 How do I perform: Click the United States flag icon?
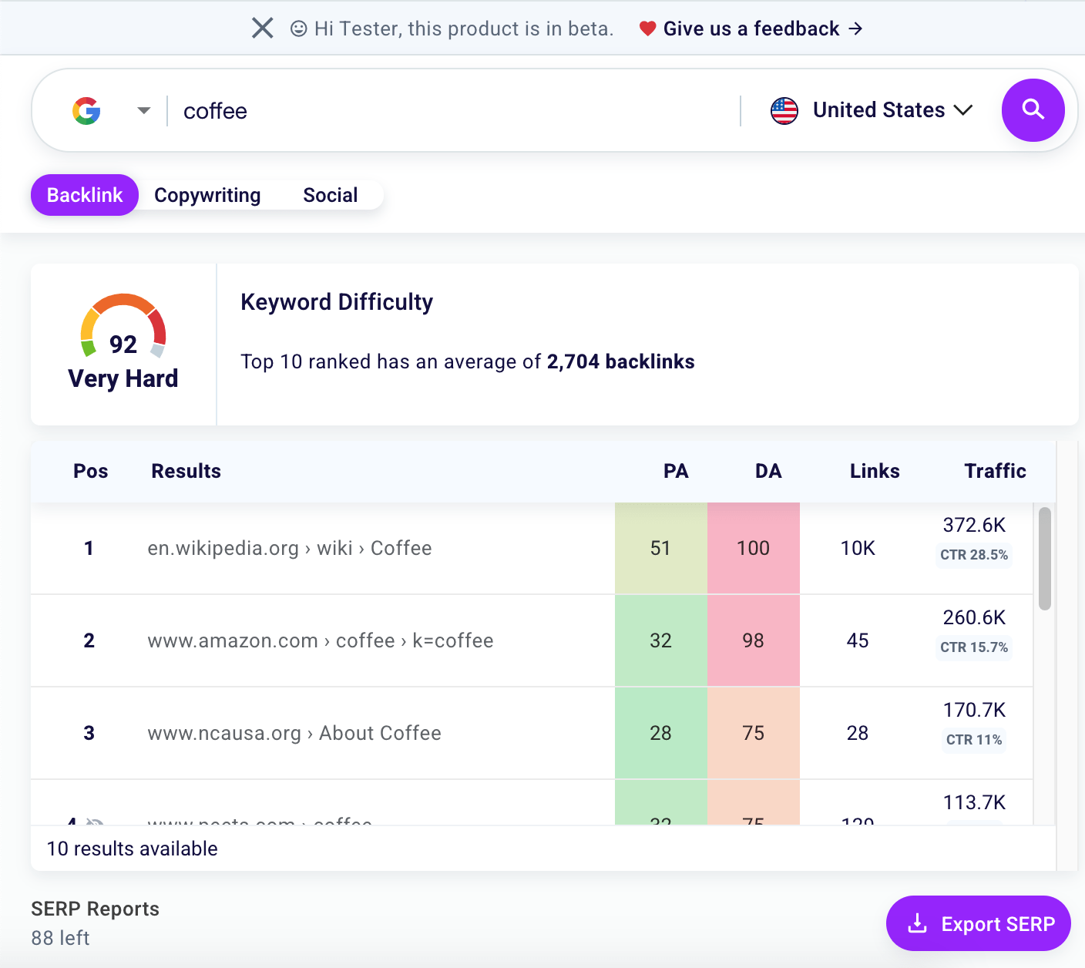[x=784, y=110]
